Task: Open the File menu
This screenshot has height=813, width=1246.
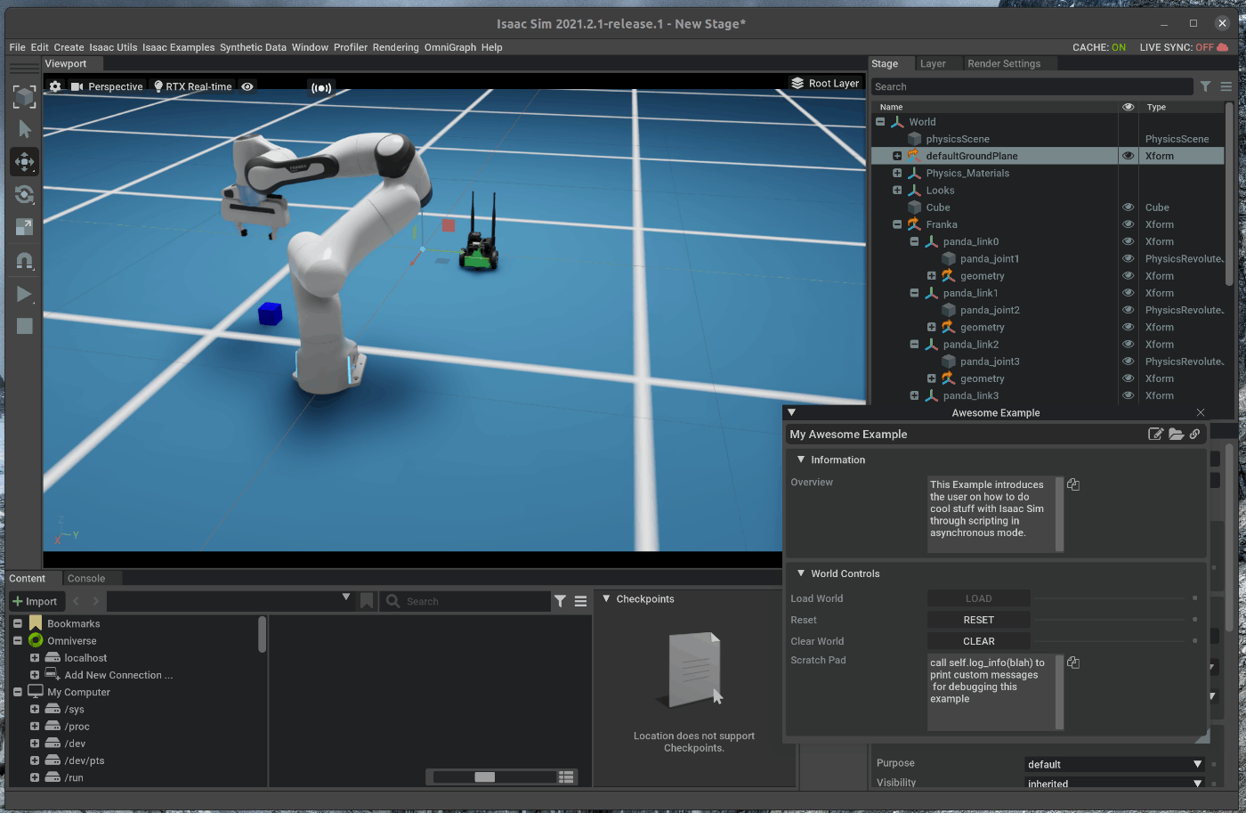Action: pyautogui.click(x=17, y=47)
